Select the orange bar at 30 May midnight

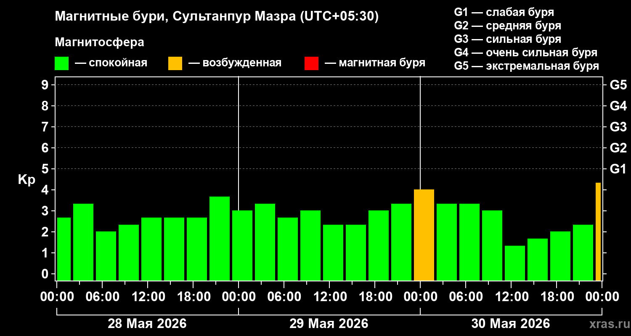424,235
